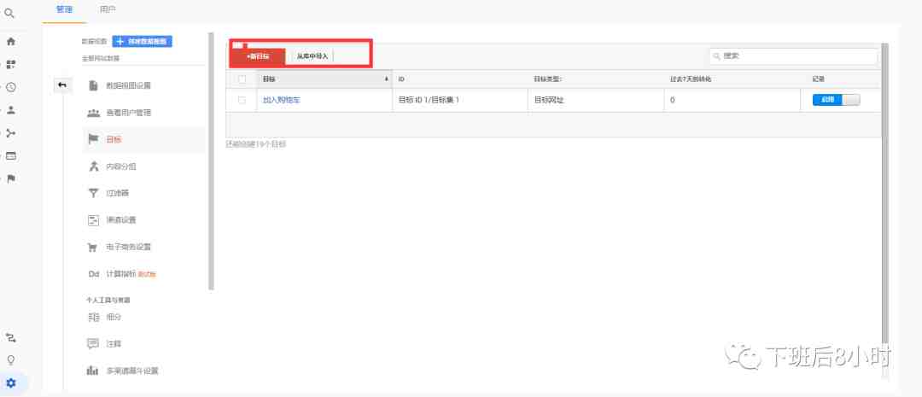This screenshot has width=922, height=397.
Task: Select the 管理 tab at the top
Action: coord(64,10)
